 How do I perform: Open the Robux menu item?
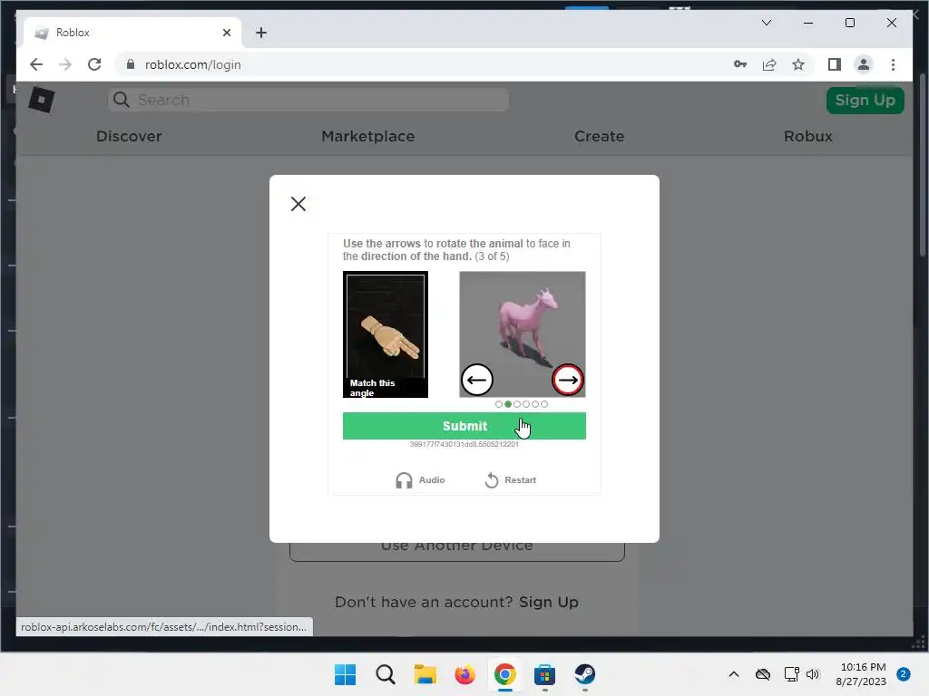[807, 136]
